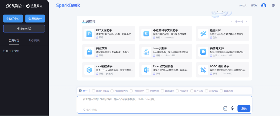
Task: Click the left arrow beside 换一换
Action: pyautogui.click(x=232, y=22)
